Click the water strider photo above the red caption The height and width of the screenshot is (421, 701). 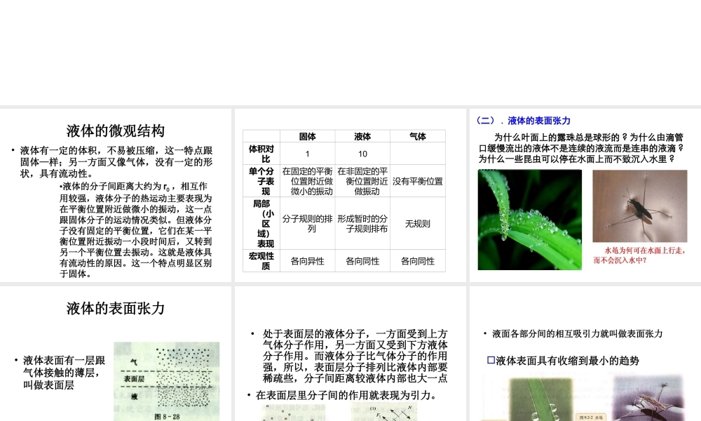[640, 206]
